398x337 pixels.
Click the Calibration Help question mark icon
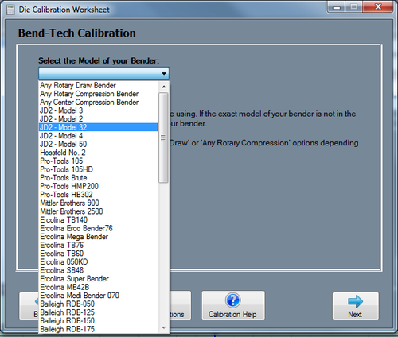[232, 300]
